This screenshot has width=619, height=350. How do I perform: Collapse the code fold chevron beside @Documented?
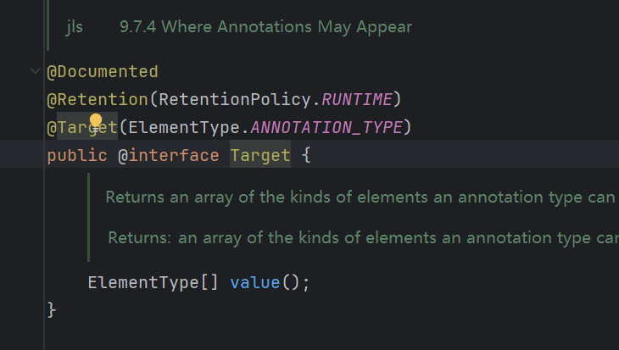click(35, 71)
